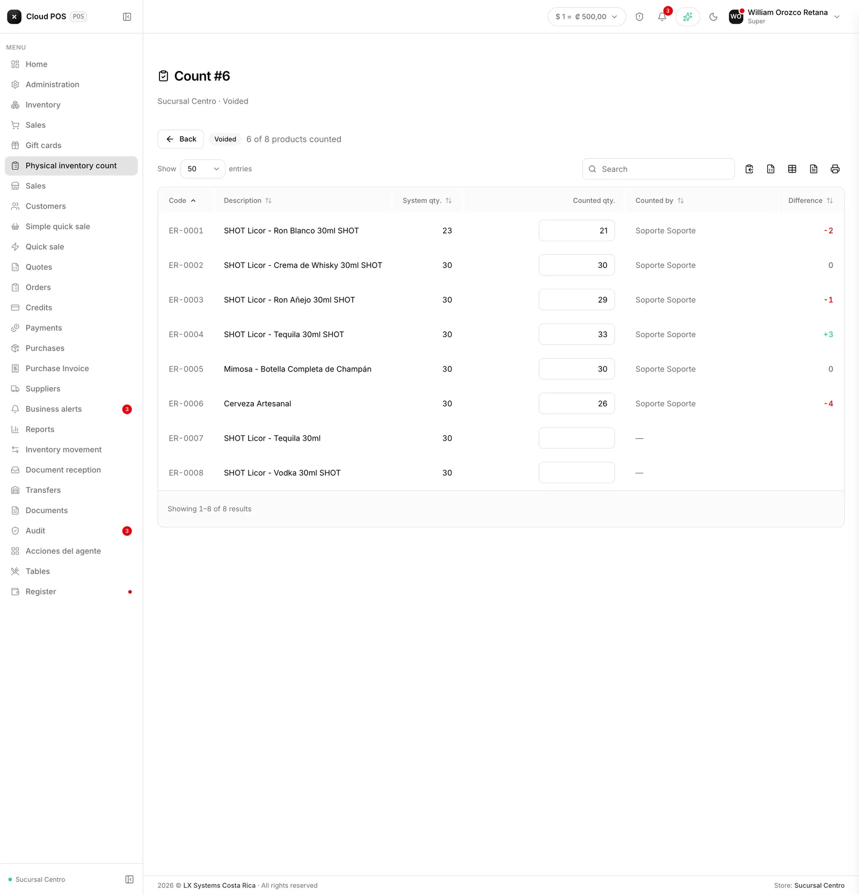Select the Cerveza Artesanal description cell
Screen dimensions: 859x895
click(258, 404)
